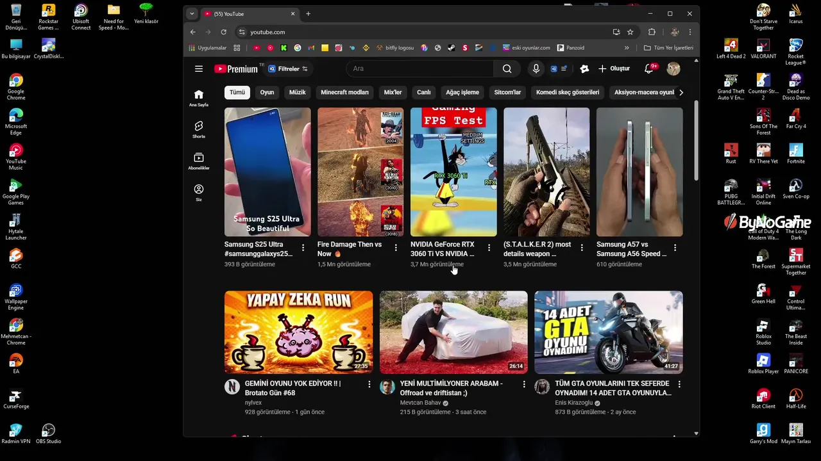The image size is (821, 461).
Task: Open Chrome three-dot menu
Action: tap(690, 32)
